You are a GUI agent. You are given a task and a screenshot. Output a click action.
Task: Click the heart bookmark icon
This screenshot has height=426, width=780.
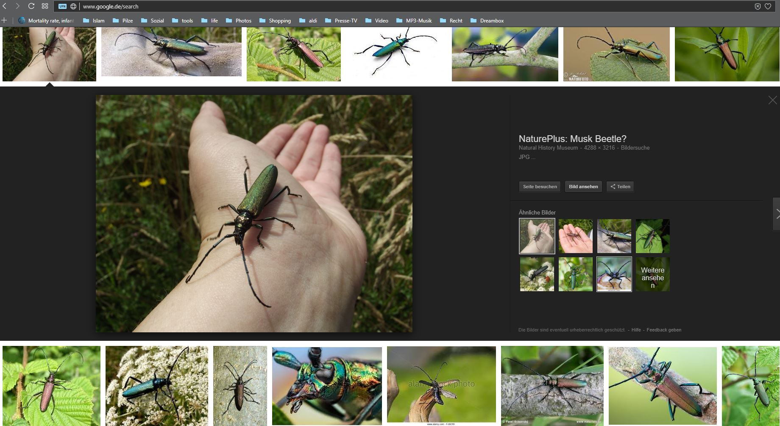click(x=768, y=6)
